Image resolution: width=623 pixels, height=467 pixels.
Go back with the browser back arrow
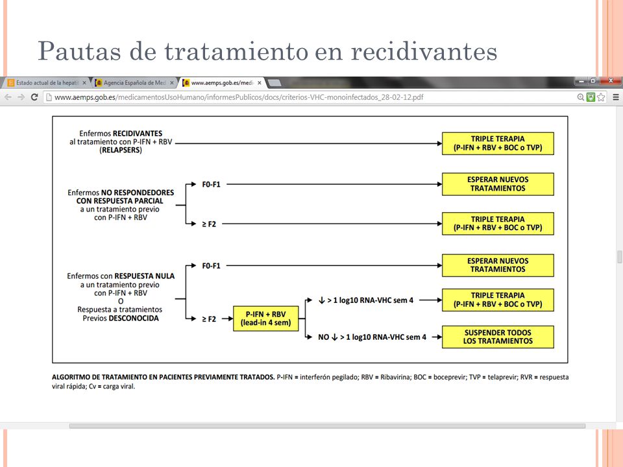pos(8,97)
